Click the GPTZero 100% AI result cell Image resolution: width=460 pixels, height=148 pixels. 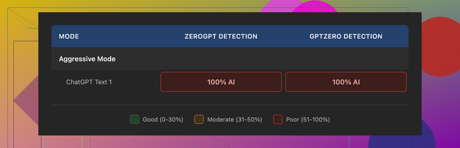346,82
